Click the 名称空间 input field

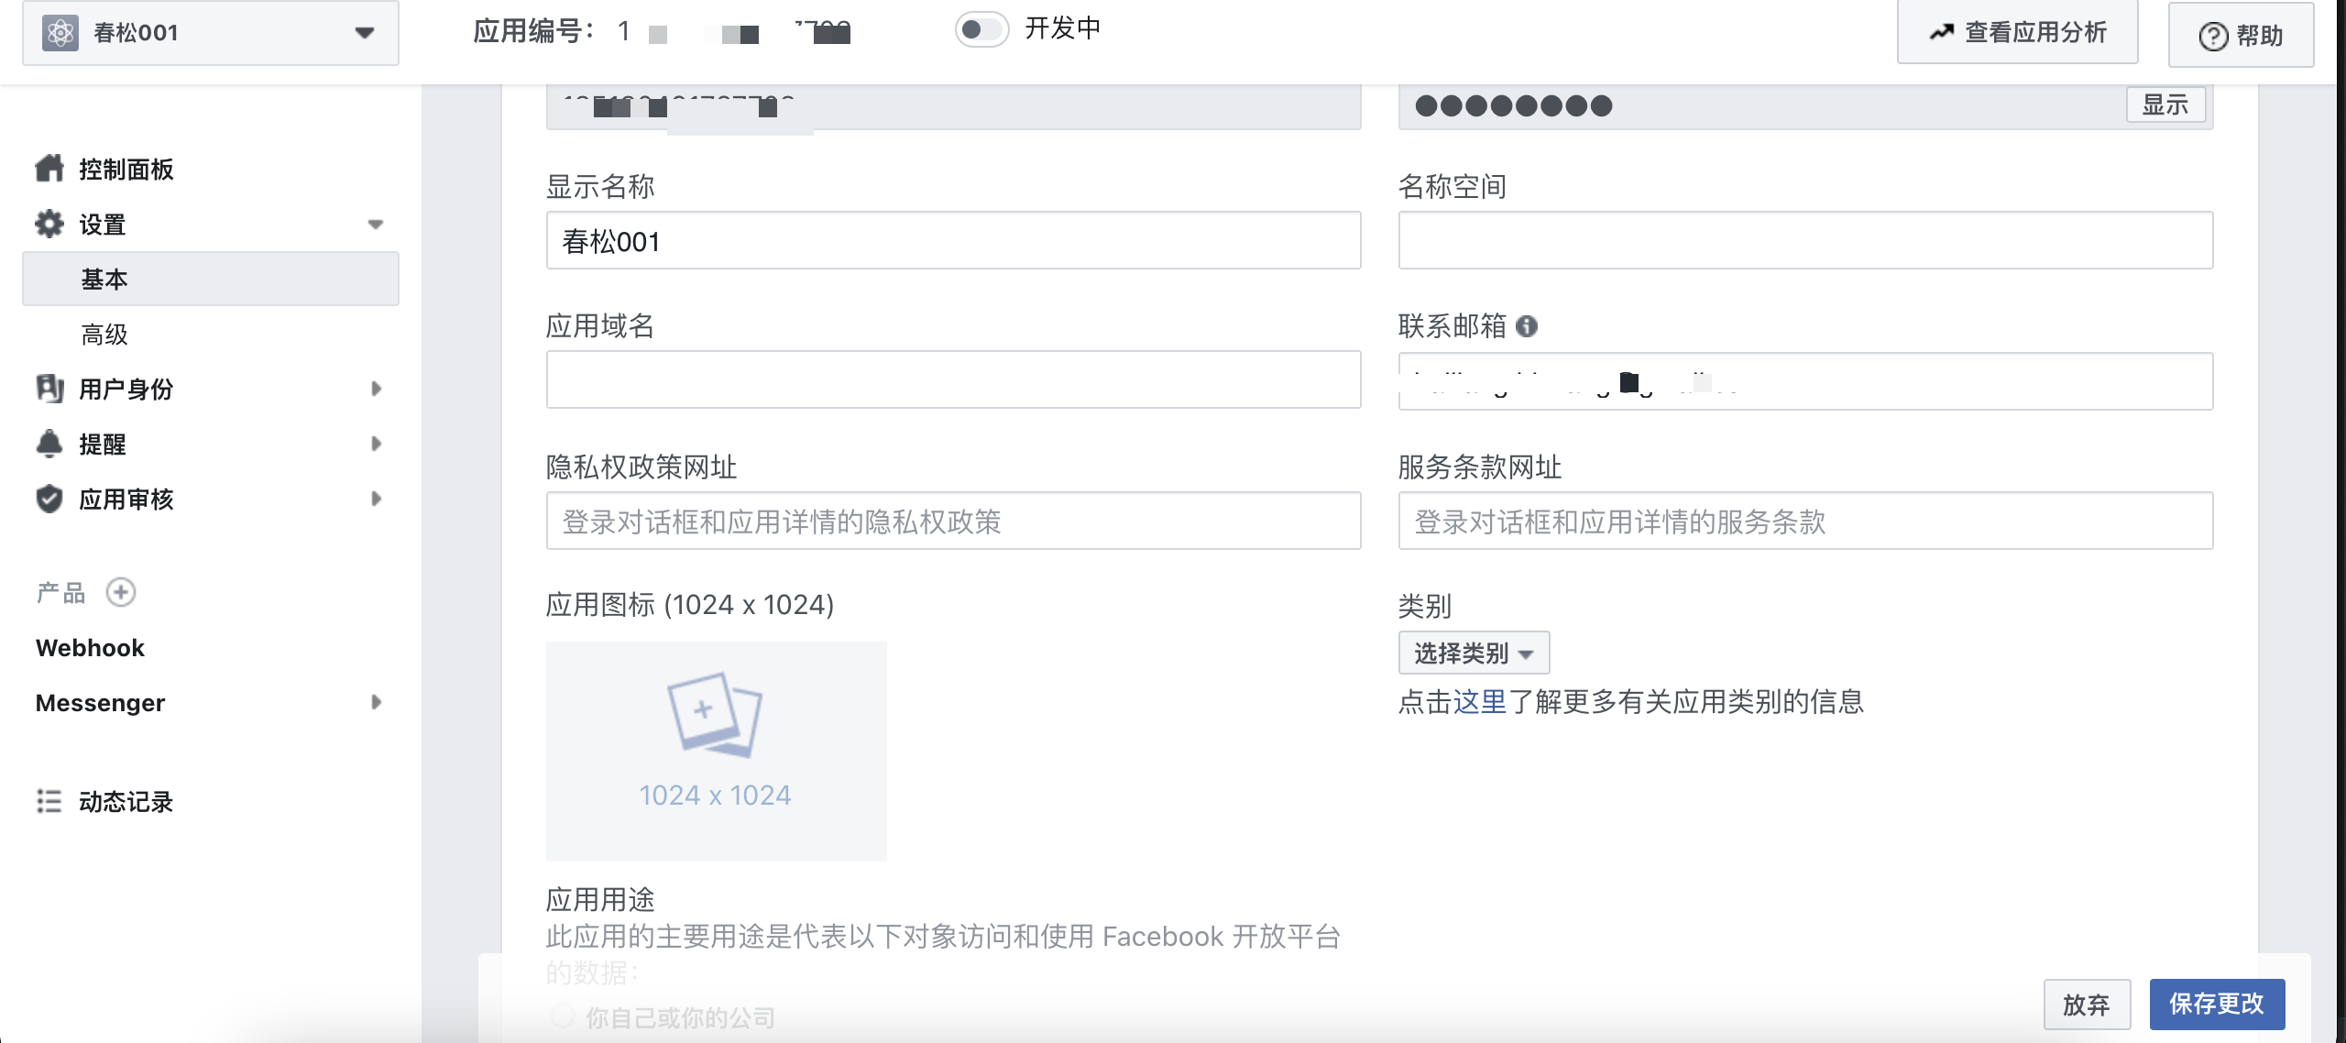tap(1805, 240)
